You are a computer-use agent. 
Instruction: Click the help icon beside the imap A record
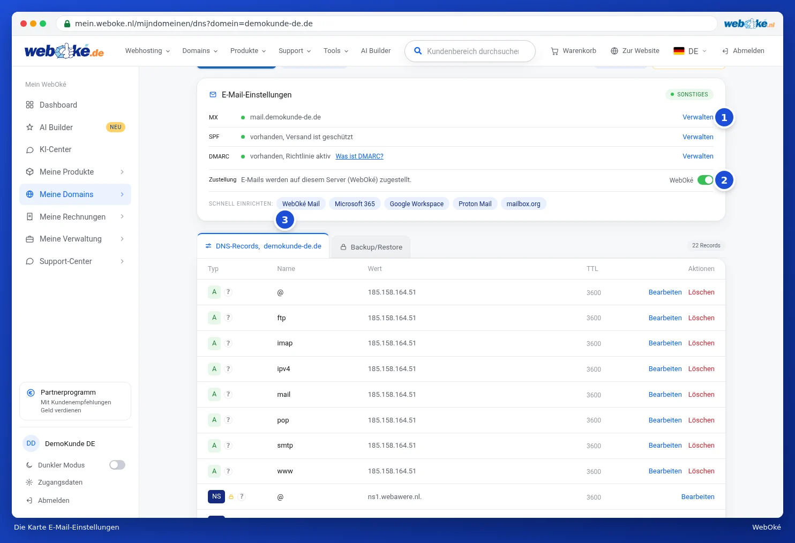pyautogui.click(x=228, y=343)
